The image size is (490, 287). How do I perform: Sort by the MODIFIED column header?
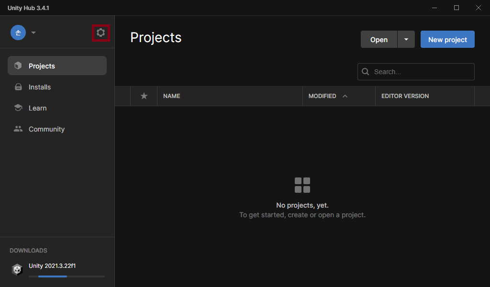[x=322, y=96]
